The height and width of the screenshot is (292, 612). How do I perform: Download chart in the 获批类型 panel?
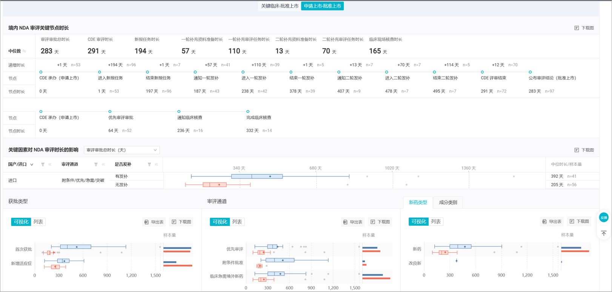[x=181, y=222]
